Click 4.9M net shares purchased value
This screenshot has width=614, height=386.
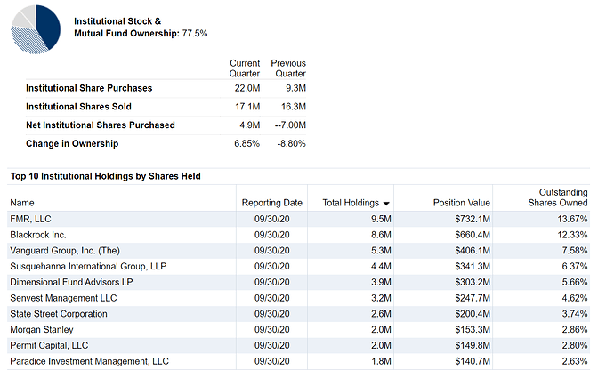click(250, 125)
